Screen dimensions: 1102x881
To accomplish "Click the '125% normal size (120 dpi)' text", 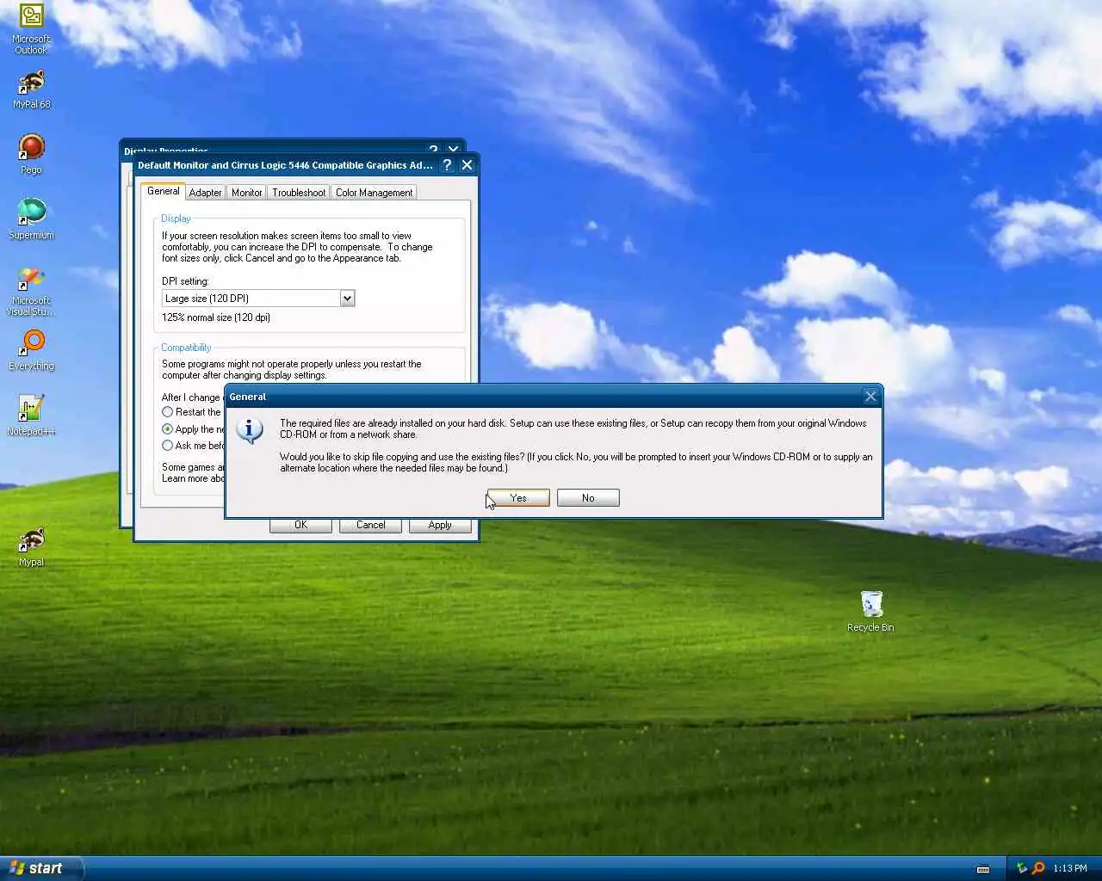I will (216, 317).
